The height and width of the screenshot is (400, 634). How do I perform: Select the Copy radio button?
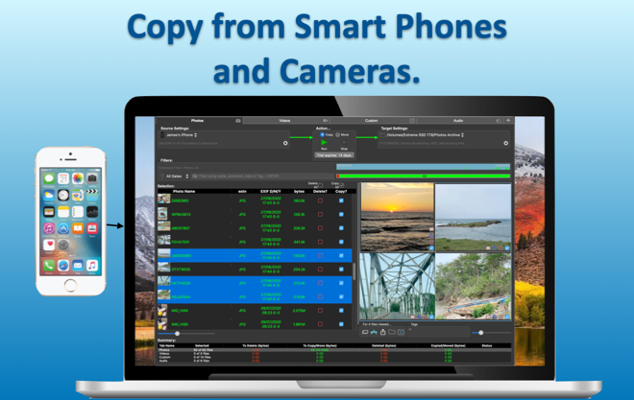(323, 135)
